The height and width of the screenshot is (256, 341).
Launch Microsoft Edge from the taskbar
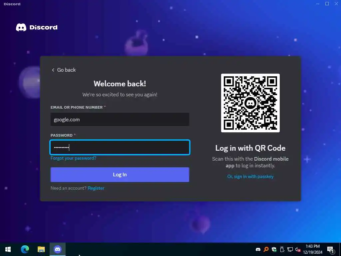25,249
